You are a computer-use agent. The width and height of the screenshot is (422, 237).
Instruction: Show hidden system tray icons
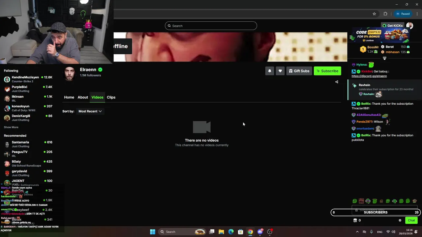click(x=357, y=232)
